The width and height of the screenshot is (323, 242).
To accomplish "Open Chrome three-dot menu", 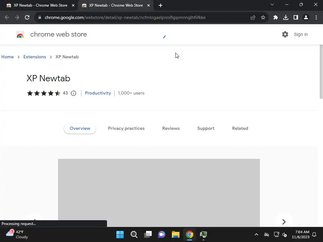I will pyautogui.click(x=316, y=18).
